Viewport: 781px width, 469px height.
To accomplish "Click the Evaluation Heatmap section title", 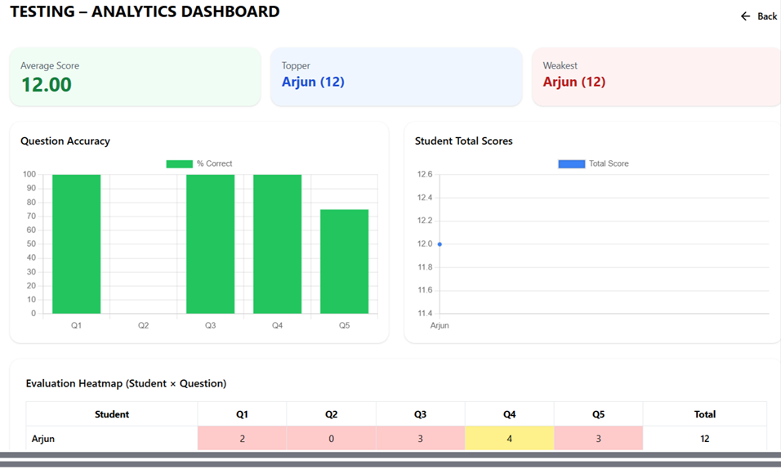I will click(126, 383).
